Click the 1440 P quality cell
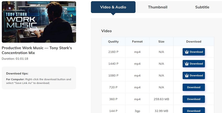Image resolution: width=222 pixels, height=113 pixels. [x=113, y=64]
